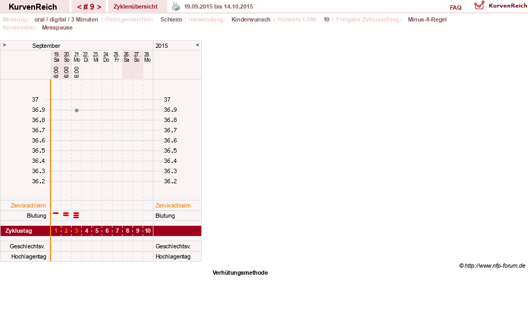
Task: Click the KurvenReich title
Action: coord(33,7)
